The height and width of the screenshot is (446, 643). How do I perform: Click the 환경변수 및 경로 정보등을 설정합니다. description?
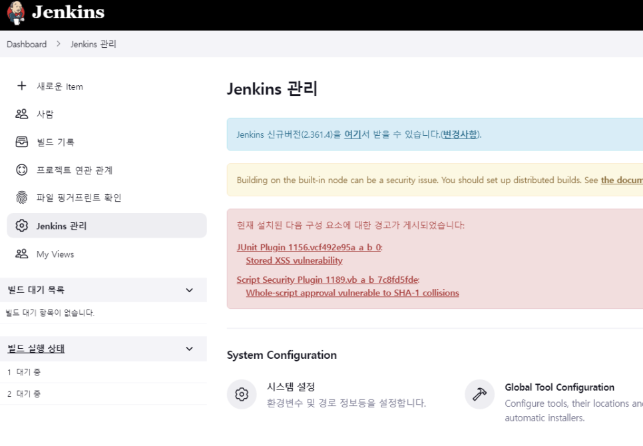click(347, 403)
